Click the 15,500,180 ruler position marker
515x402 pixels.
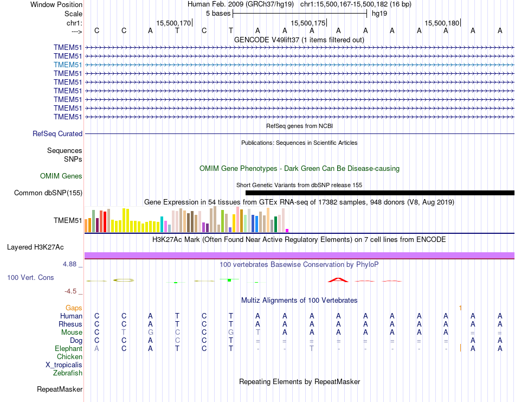pyautogui.click(x=442, y=23)
